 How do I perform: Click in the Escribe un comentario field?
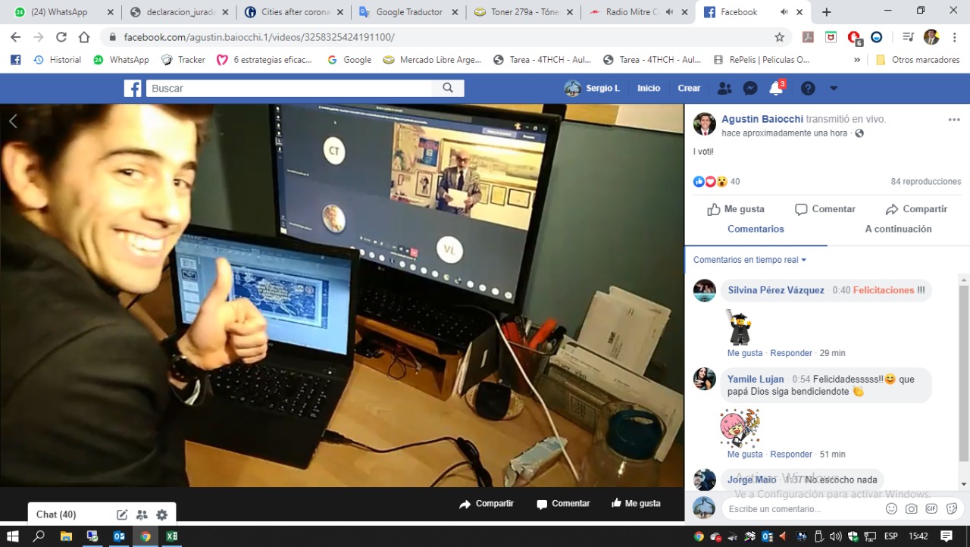803,509
